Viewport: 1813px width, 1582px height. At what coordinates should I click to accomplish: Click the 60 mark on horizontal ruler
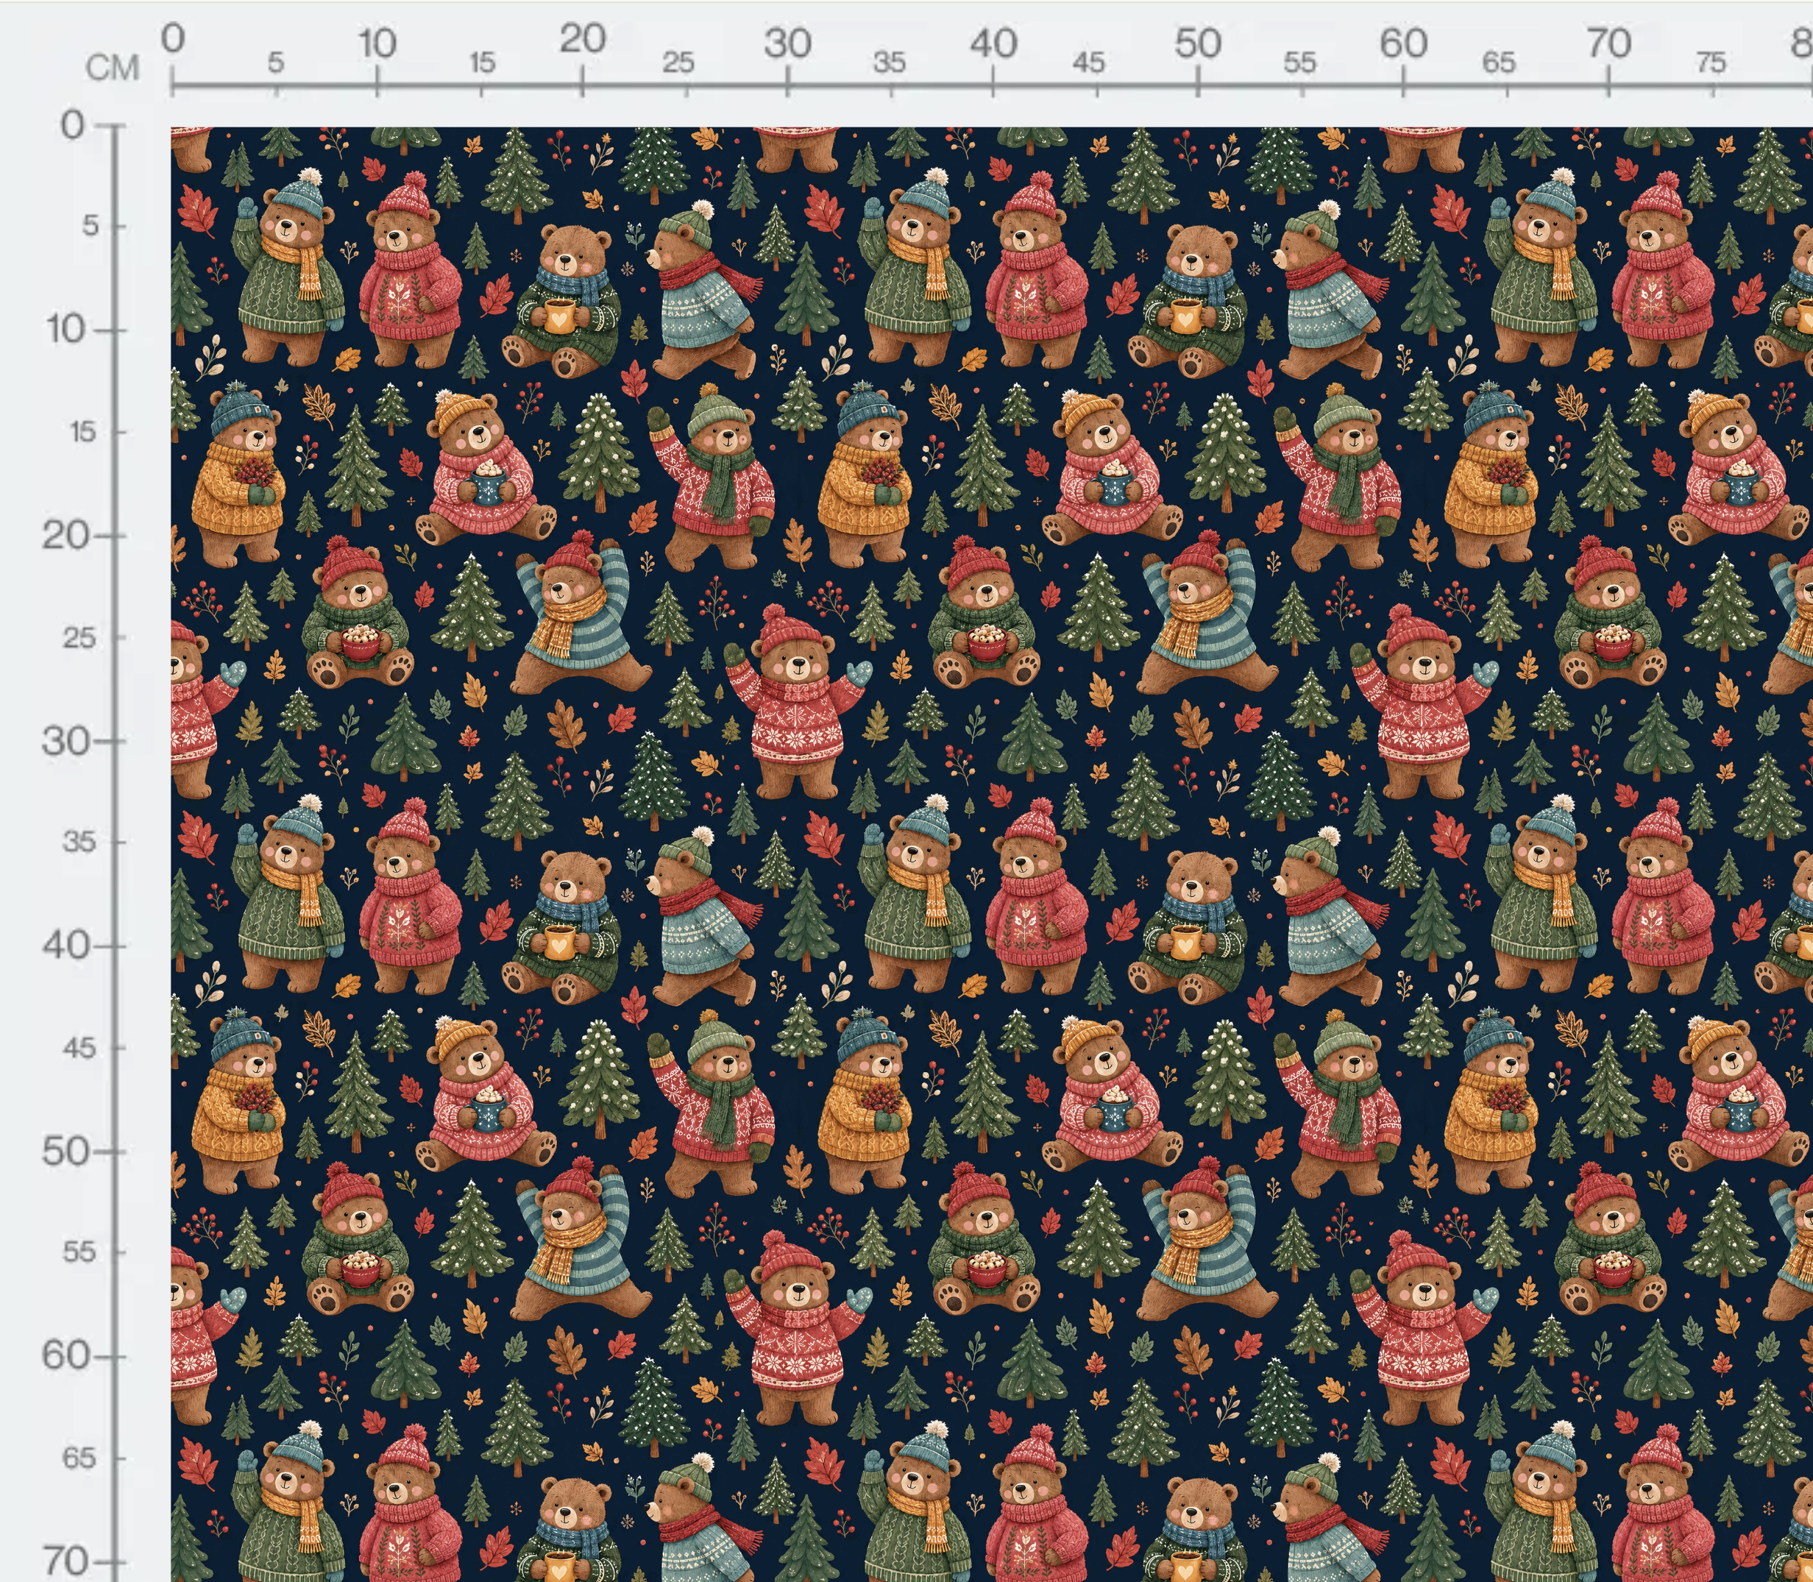click(1403, 43)
